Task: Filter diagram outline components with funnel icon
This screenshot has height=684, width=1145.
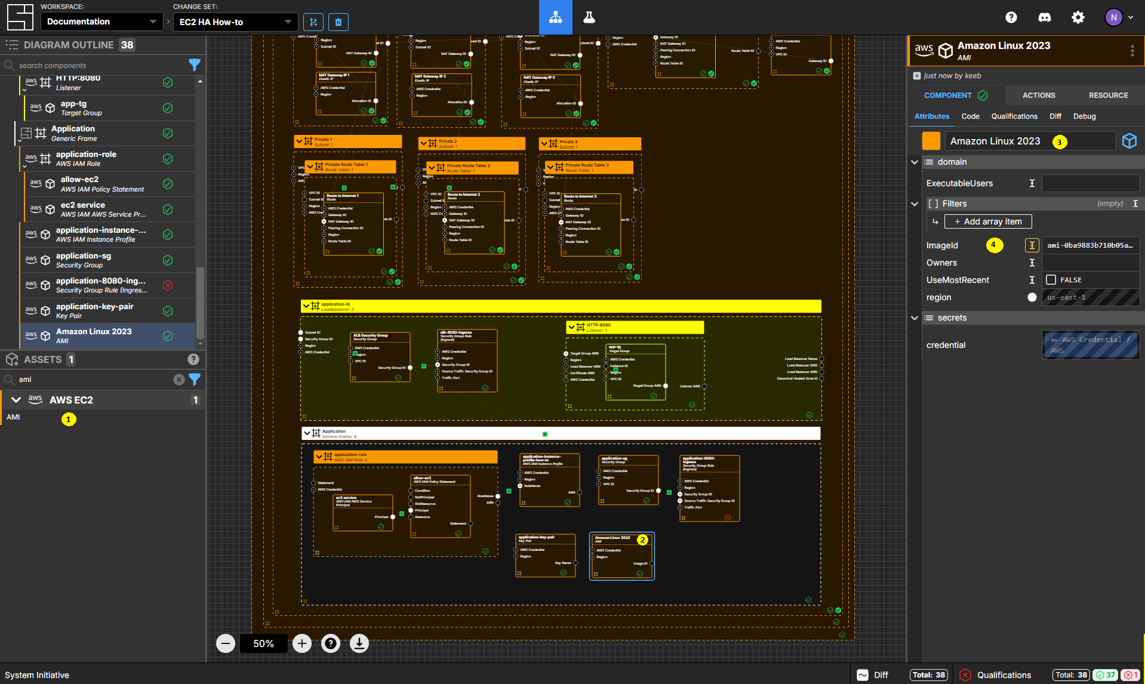Action: click(x=195, y=65)
